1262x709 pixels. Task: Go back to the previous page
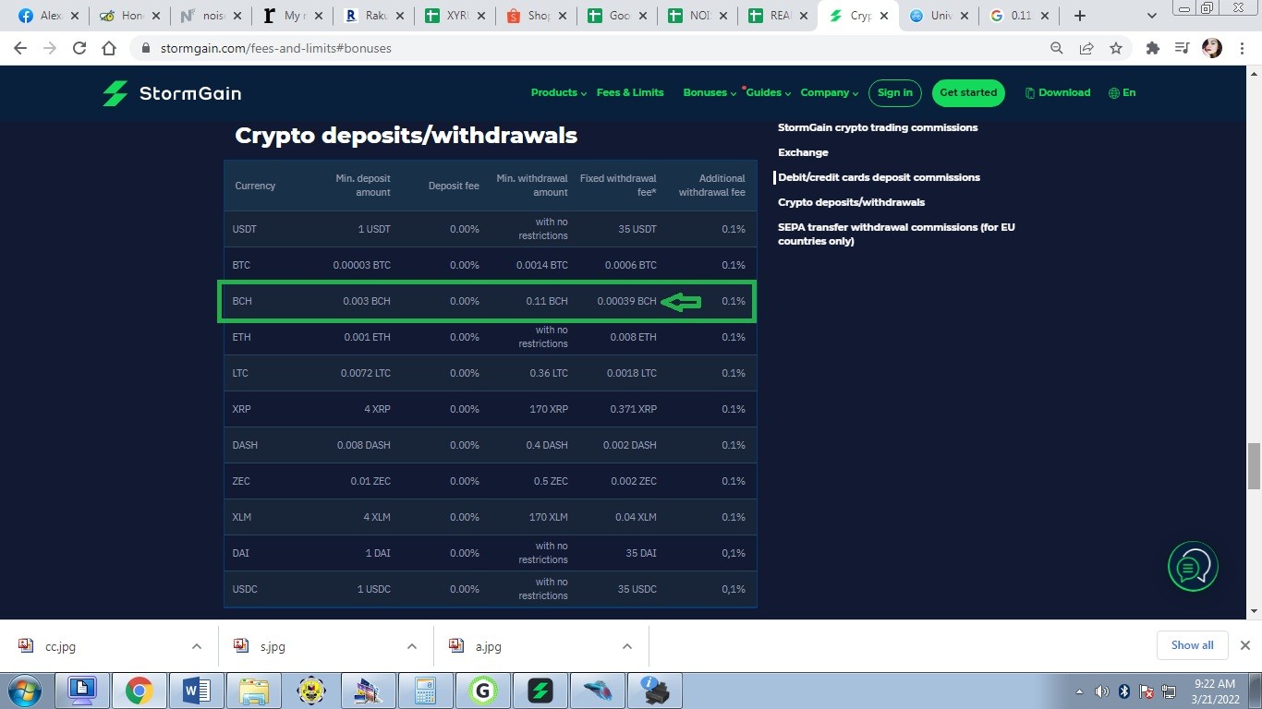click(20, 48)
